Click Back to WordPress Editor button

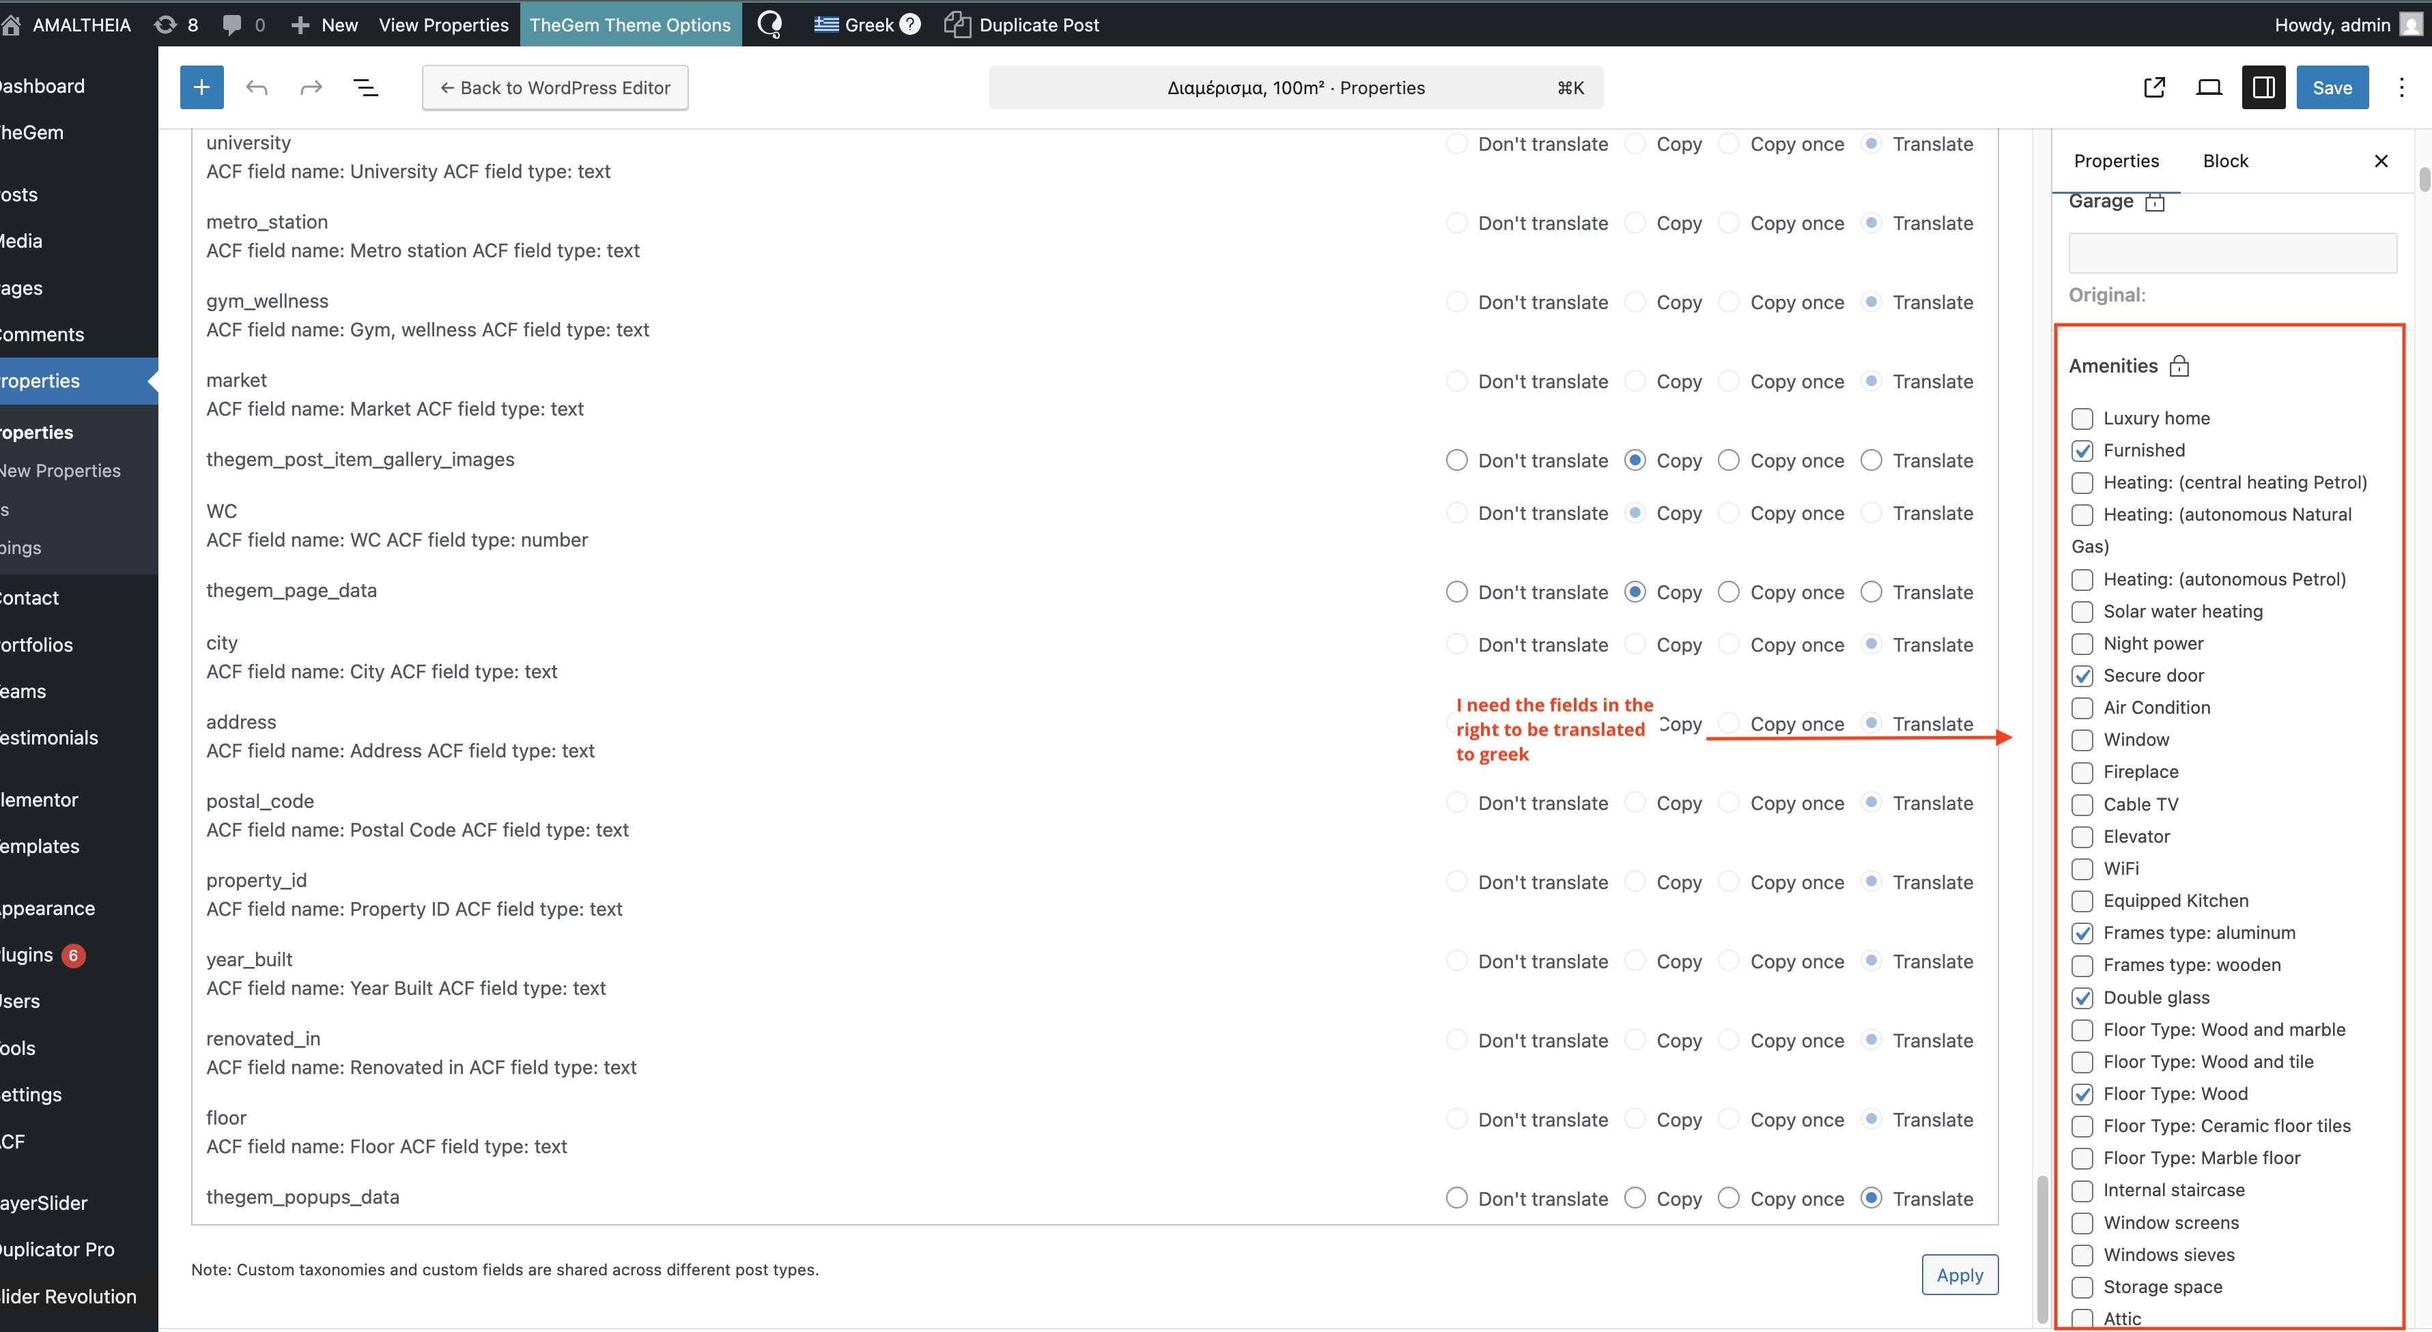click(x=555, y=88)
